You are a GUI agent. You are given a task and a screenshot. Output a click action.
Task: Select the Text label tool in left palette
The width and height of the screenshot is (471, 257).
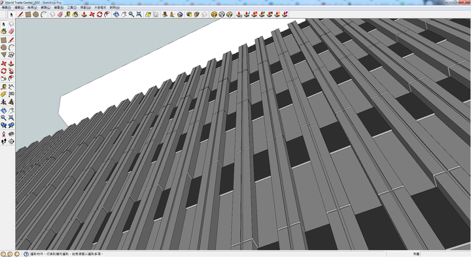click(11, 95)
